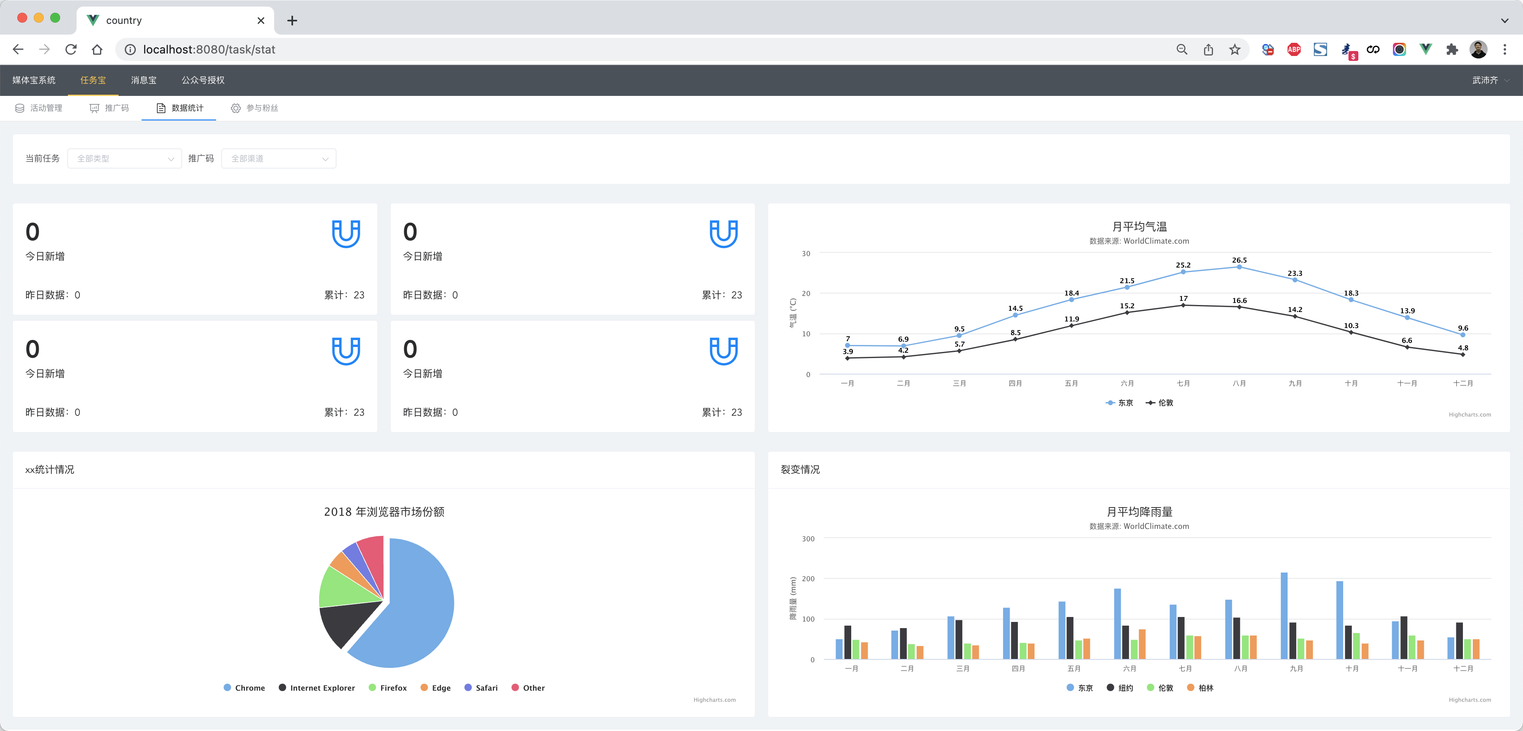Open the Chrome profile avatar

(1479, 50)
